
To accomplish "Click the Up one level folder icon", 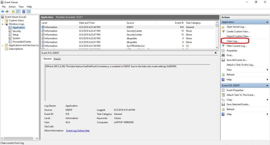I will [x=13, y=12].
